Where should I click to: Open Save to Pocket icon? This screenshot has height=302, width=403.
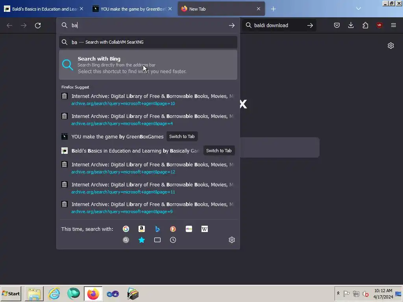click(337, 25)
